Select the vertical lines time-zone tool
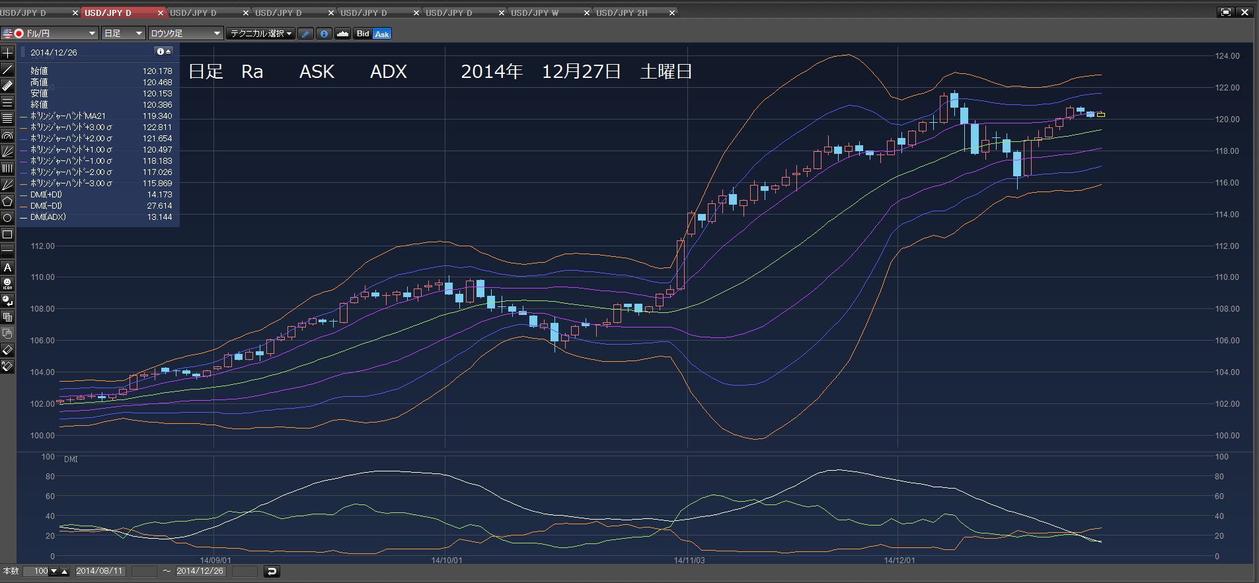Image resolution: width=1259 pixels, height=583 pixels. pyautogui.click(x=7, y=168)
